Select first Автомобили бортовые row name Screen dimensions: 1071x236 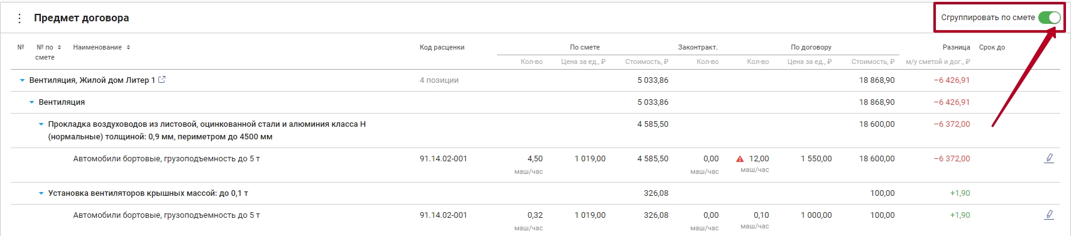167,159
